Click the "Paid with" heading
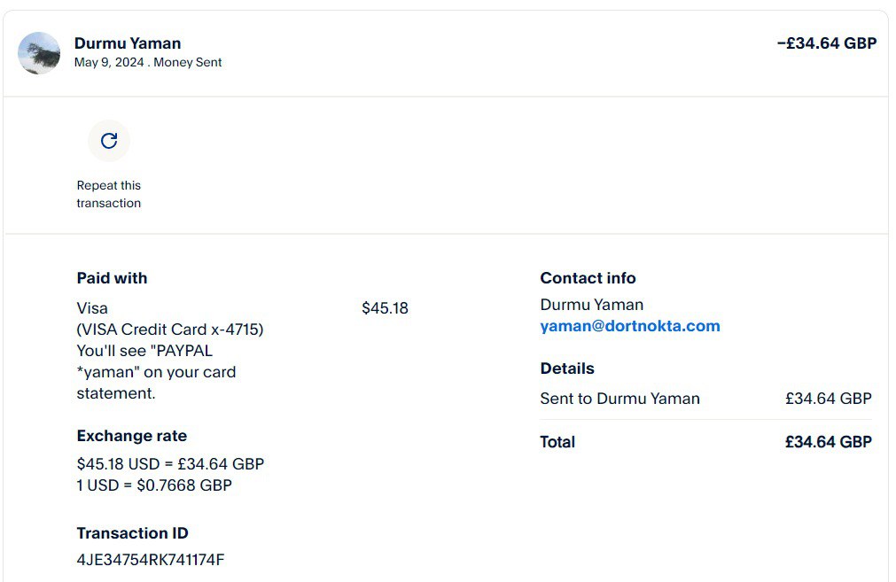Image resolution: width=896 pixels, height=582 pixels. coord(112,278)
